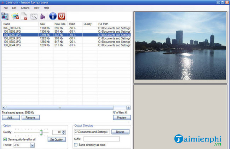The height and width of the screenshot is (149, 230).
Task: Click the quality value field showing 80
Action: coord(57,132)
